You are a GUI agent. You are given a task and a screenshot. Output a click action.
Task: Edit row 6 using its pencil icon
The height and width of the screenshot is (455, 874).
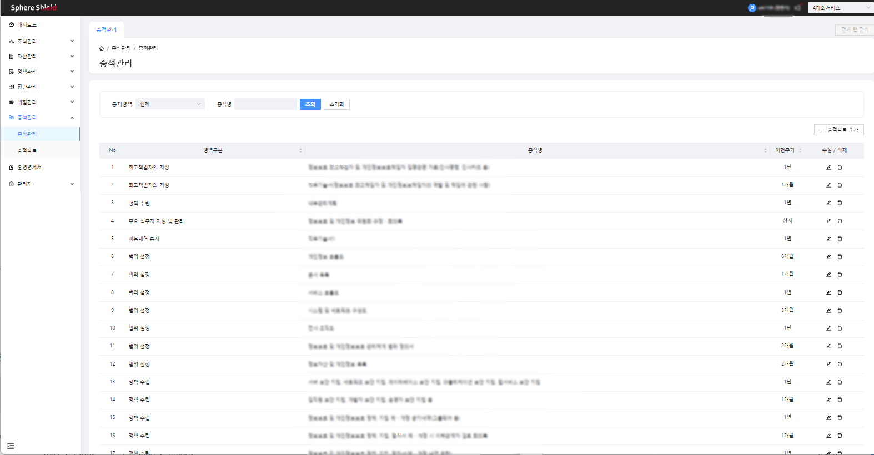[x=828, y=257]
